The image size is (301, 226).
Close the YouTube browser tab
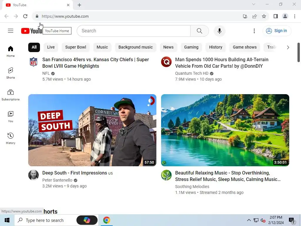tap(68, 5)
